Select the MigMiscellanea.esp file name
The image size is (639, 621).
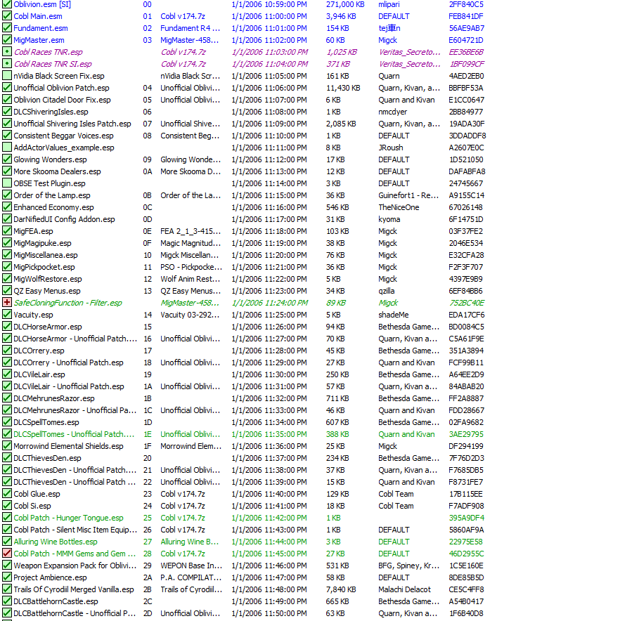[45, 255]
